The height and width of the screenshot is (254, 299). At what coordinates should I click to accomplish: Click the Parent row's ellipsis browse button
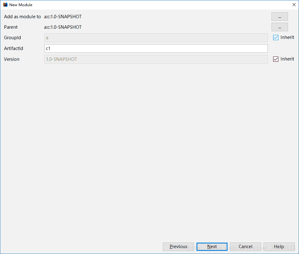point(279,27)
